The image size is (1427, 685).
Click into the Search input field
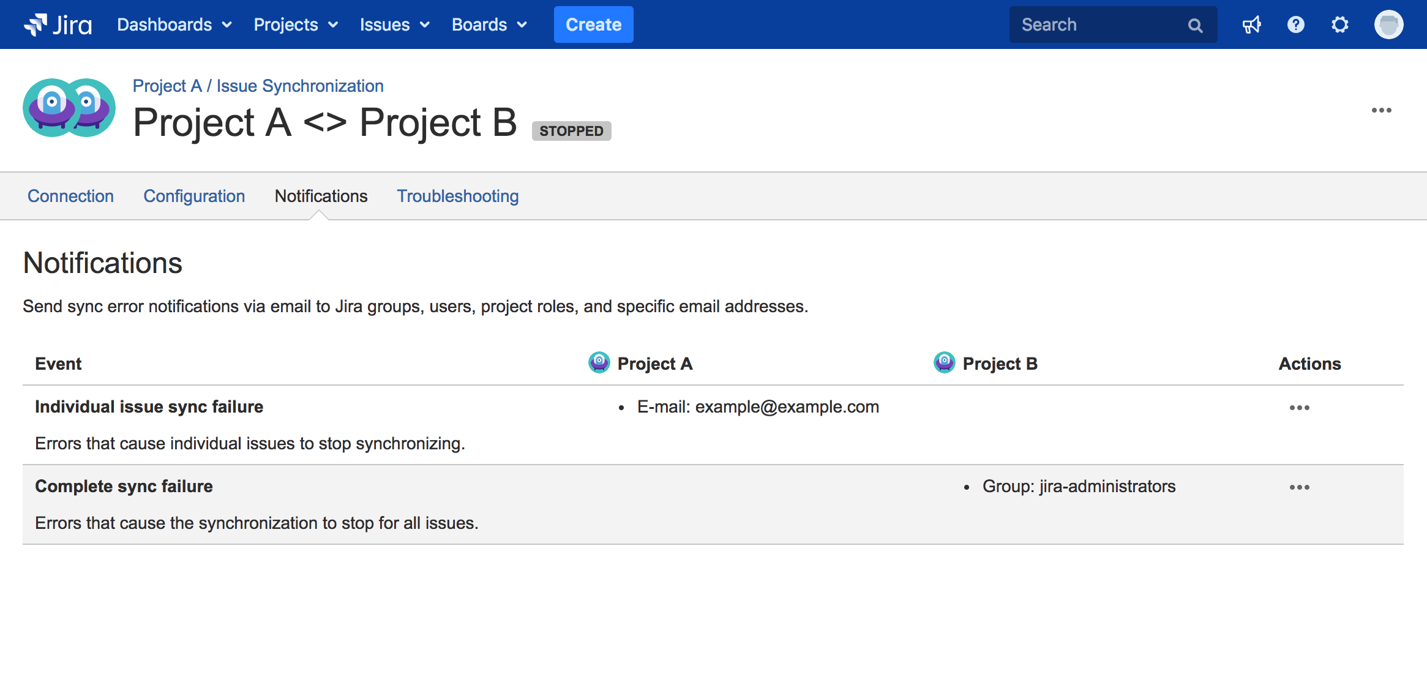point(1096,24)
